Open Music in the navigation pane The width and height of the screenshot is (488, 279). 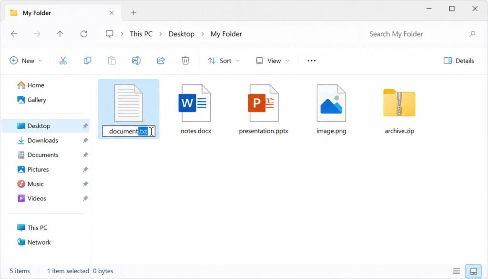pyautogui.click(x=45, y=184)
